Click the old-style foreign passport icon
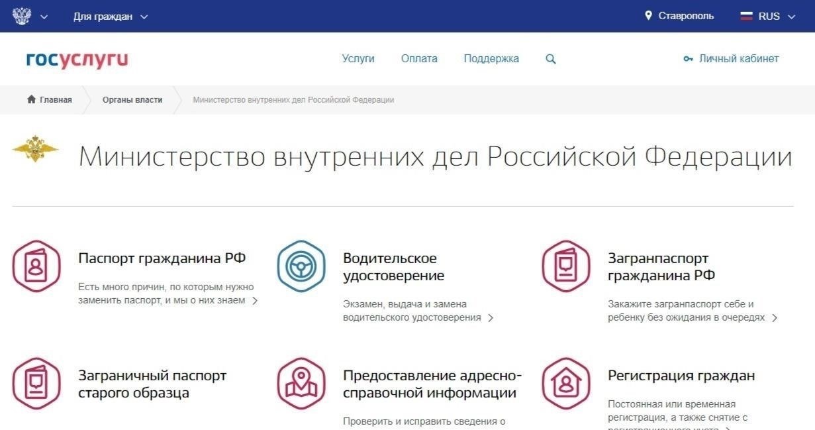Screen dimensions: 815x430 36,384
